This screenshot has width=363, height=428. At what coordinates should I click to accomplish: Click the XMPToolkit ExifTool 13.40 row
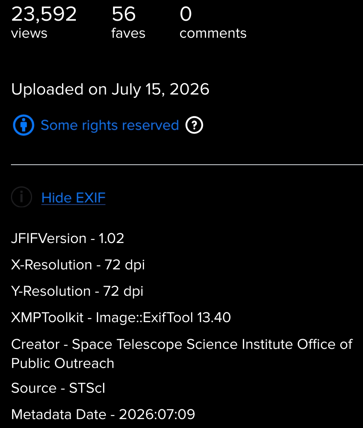coord(121,318)
